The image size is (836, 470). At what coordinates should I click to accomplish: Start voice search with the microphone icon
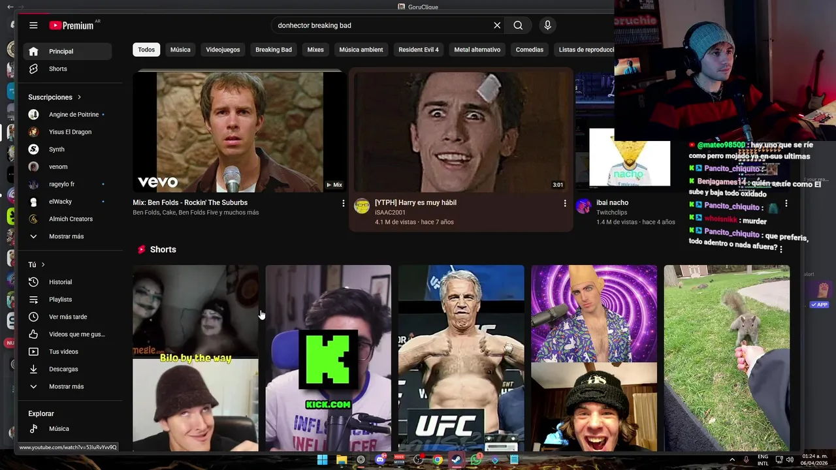pos(547,25)
